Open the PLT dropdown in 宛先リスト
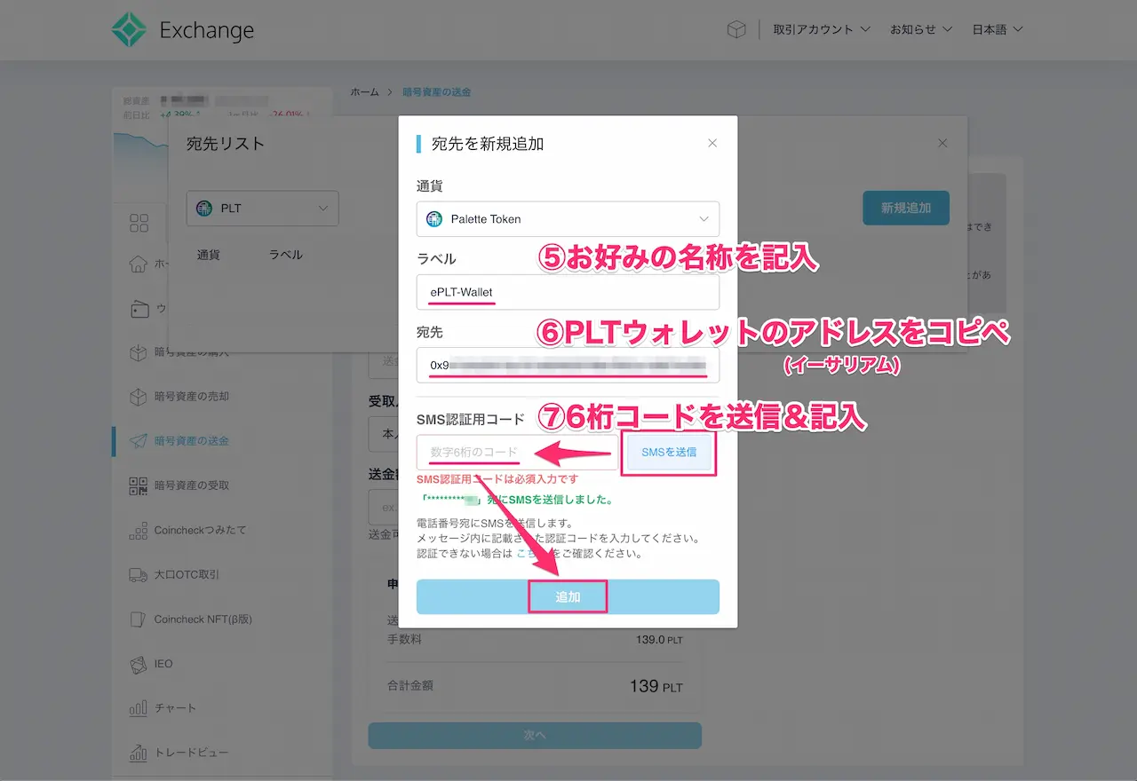Screen dimensions: 1137x781 pos(263,209)
